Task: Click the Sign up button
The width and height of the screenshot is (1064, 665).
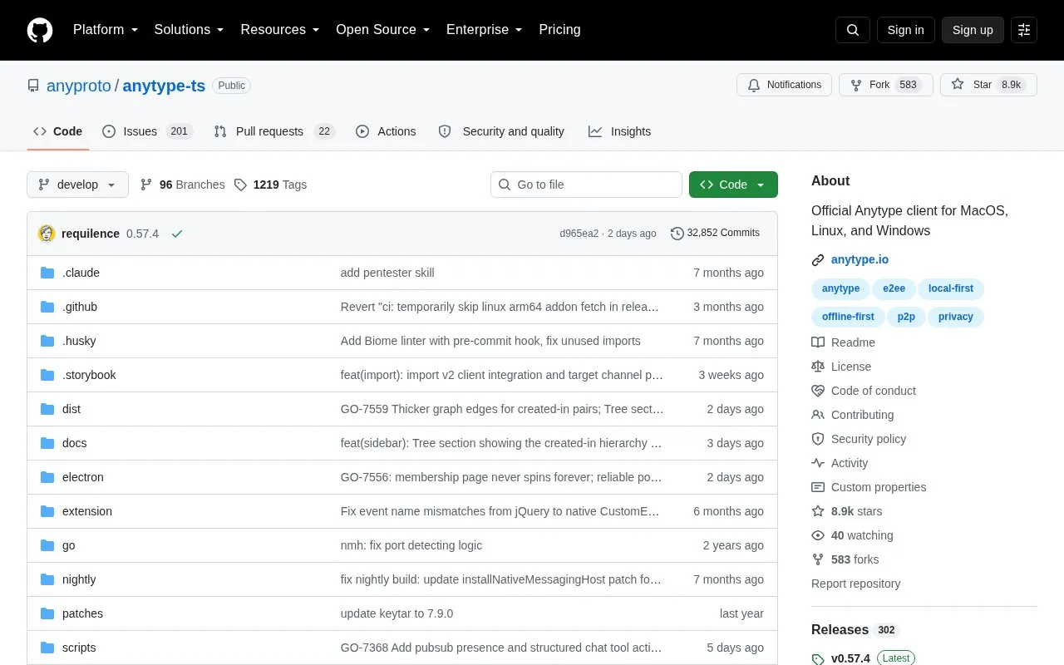Action: click(973, 30)
